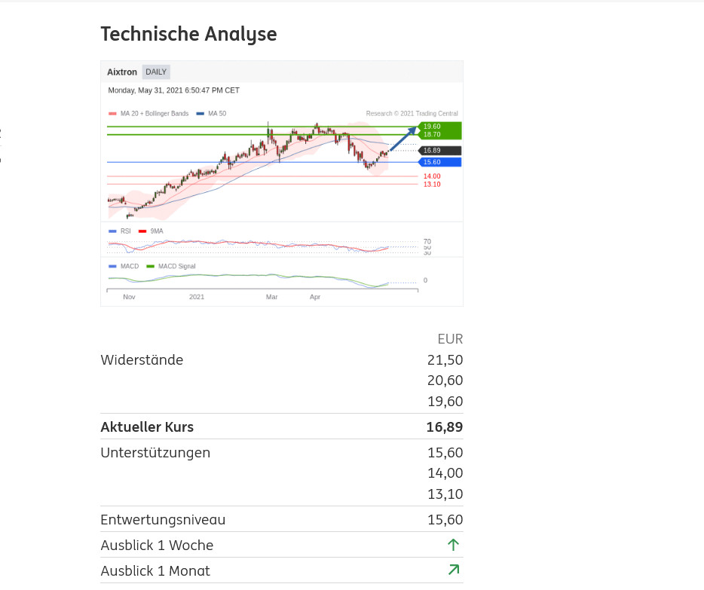Viewport: 704px width, 590px height.
Task: Click the MA 20 + Bollinger Bands legend marker
Action: 112,114
